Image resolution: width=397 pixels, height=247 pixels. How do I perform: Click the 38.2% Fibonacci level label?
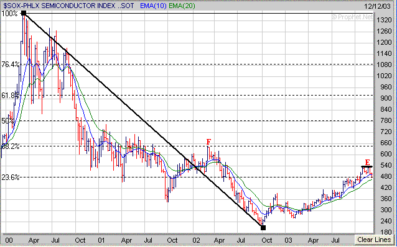click(11, 146)
